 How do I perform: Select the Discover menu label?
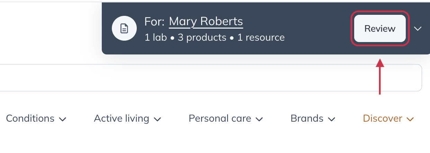[x=383, y=119]
